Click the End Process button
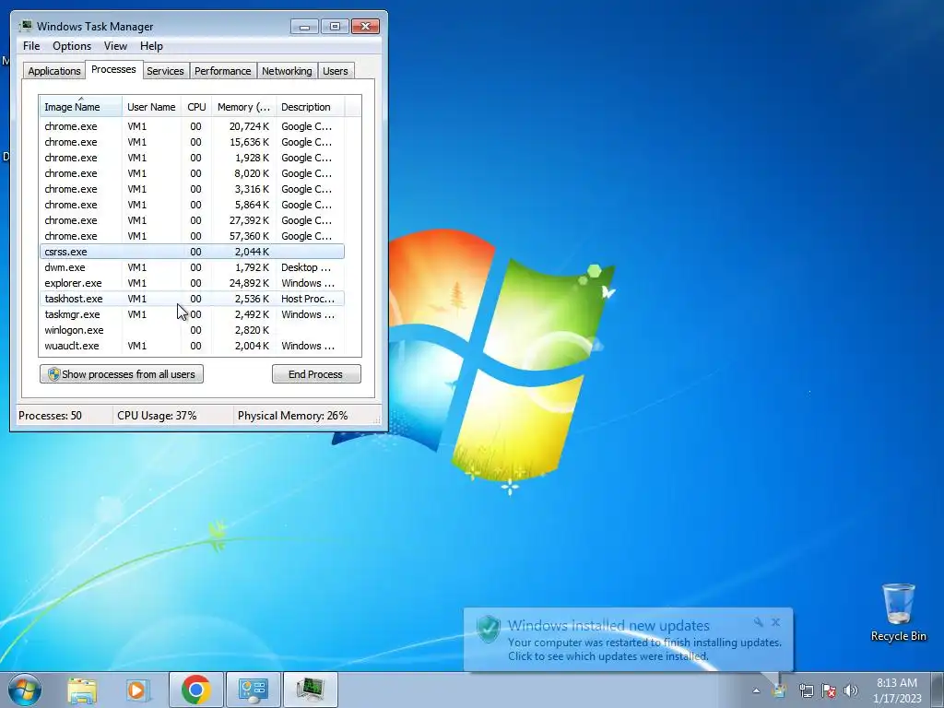944x708 pixels. [316, 374]
